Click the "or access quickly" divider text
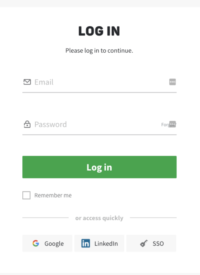The width and height of the screenshot is (200, 275). click(x=99, y=218)
